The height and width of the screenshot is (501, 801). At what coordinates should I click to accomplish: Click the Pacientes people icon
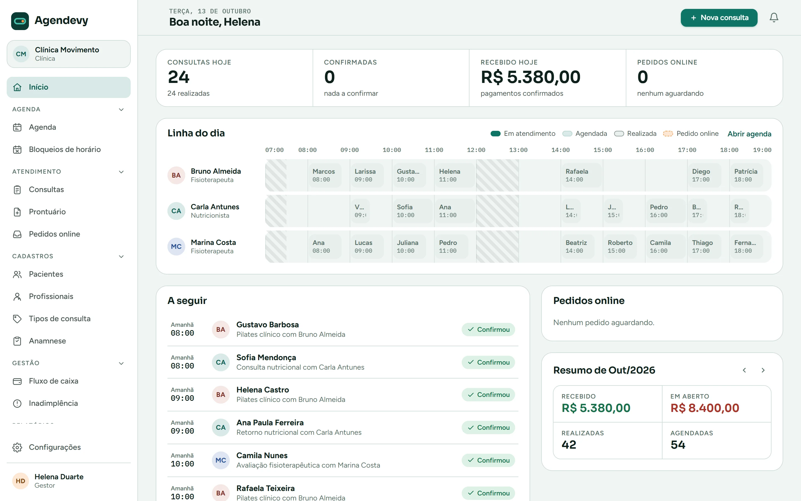17,274
